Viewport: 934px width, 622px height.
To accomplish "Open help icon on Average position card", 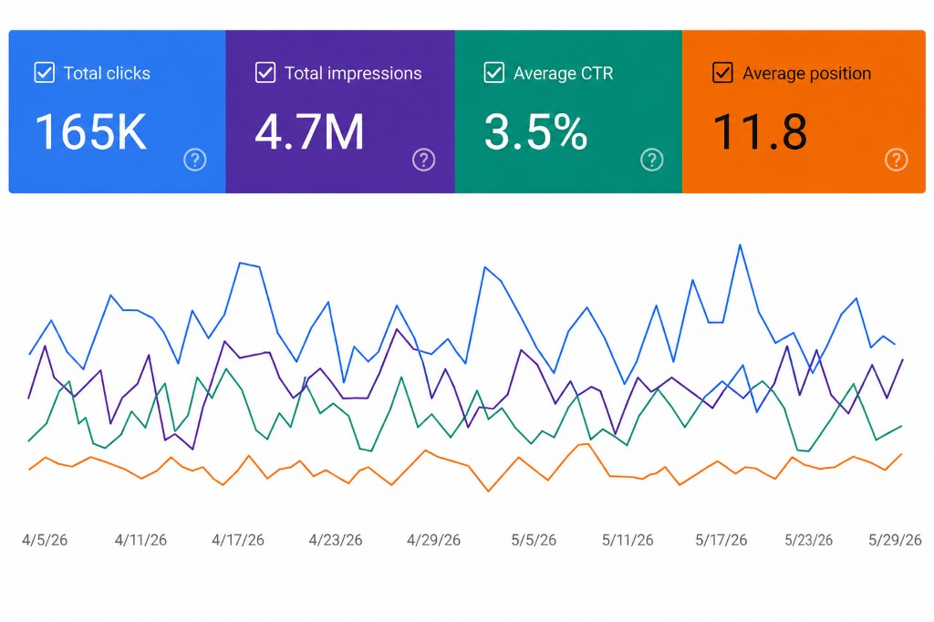I will point(896,160).
